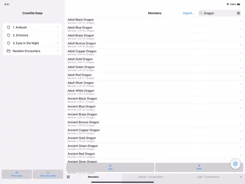Open the Filter options
Viewport: 245px width, 184px height.
(199, 167)
